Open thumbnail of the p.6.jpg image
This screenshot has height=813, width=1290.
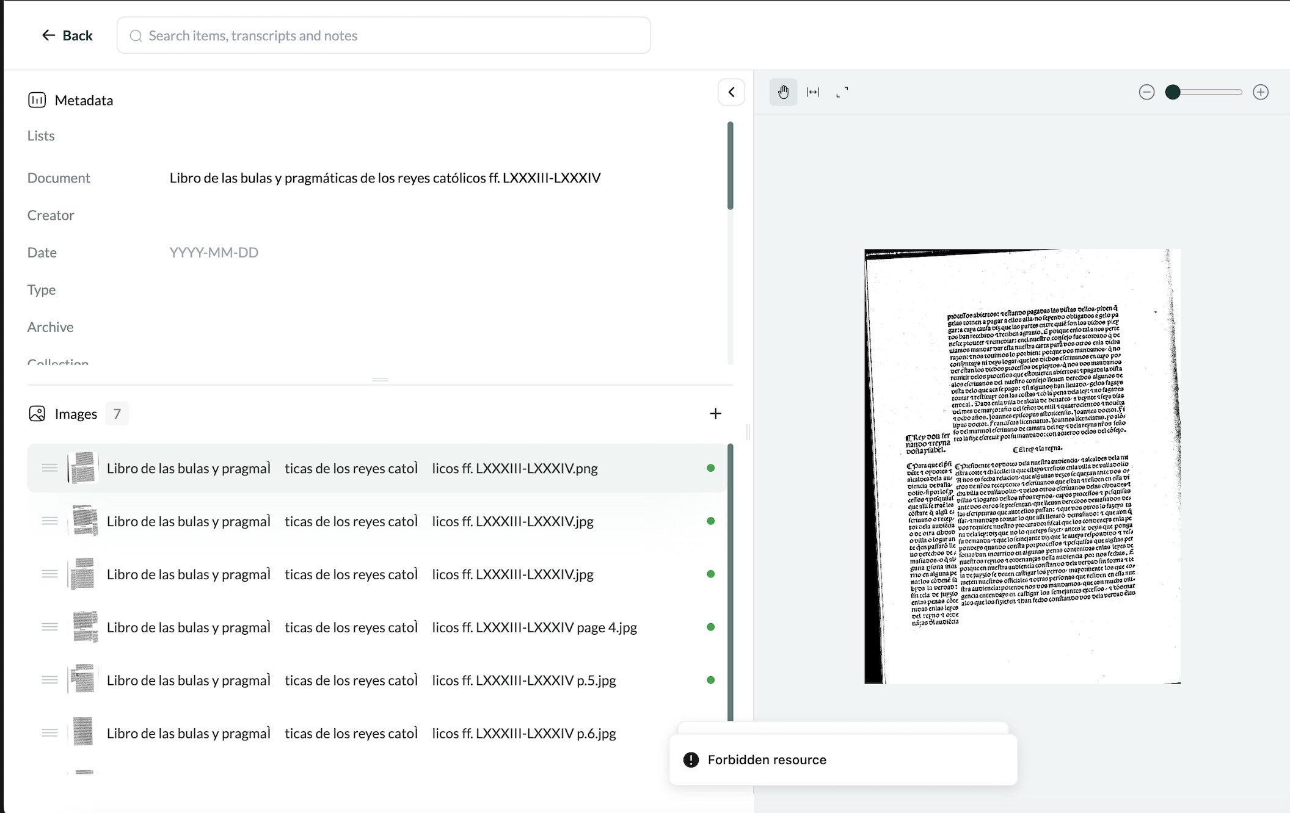[83, 733]
